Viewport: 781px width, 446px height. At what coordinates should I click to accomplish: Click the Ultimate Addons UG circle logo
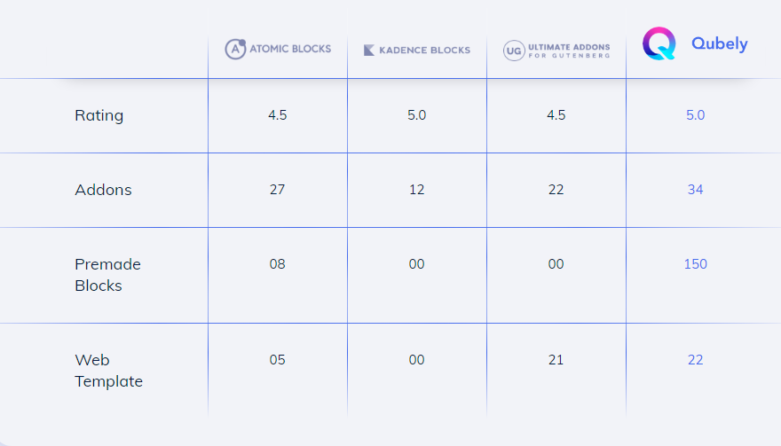coord(514,51)
